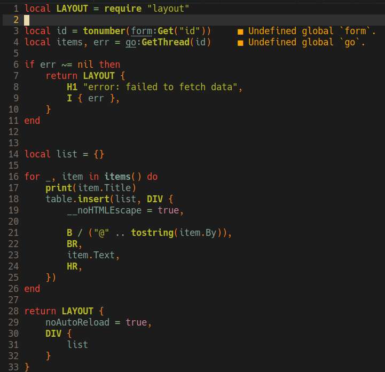Click 'items()' call on line 16
Viewport: 385px width, 372px height.
(x=123, y=177)
